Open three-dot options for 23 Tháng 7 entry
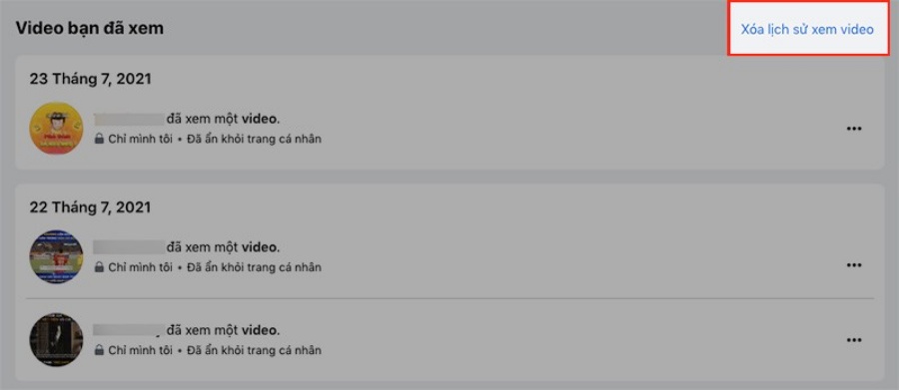This screenshot has height=390, width=899. click(x=854, y=129)
